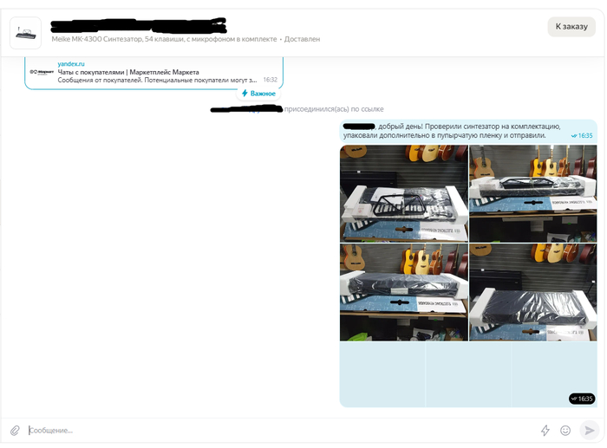The image size is (607, 448).
Task: Click the lightning icon beside Важное
Action: (x=245, y=93)
